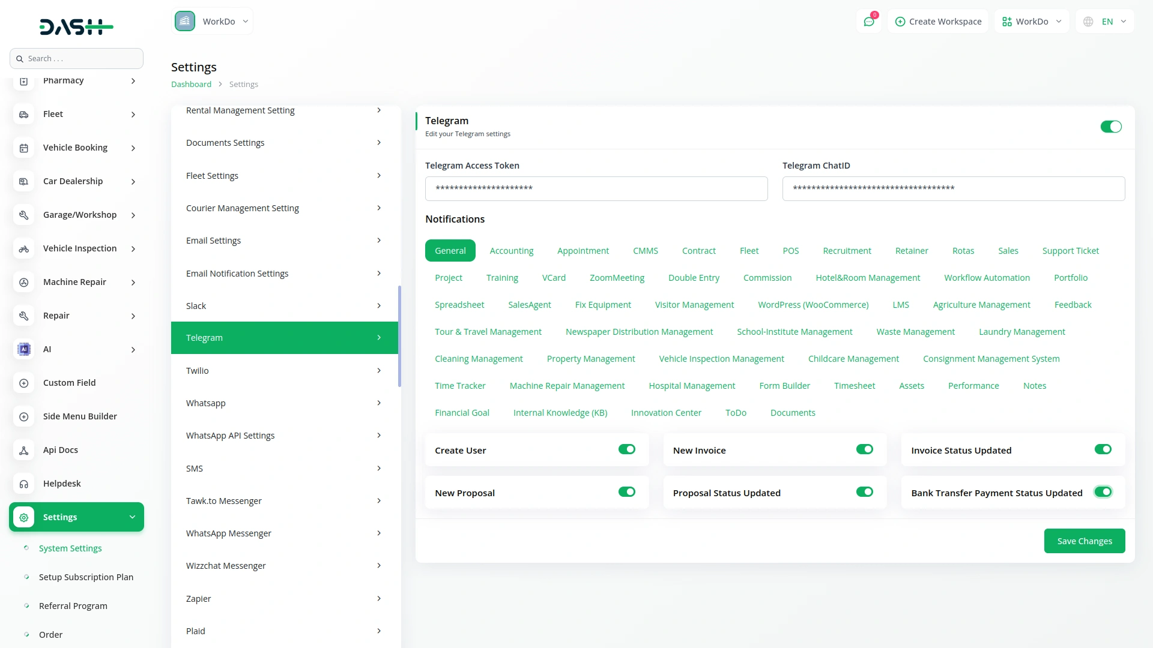Go to Dashboard breadcrumb link

(191, 84)
